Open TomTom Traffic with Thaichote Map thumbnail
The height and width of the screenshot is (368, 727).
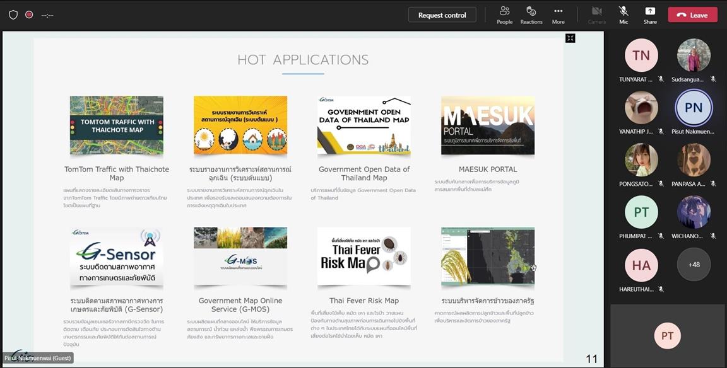(116, 125)
